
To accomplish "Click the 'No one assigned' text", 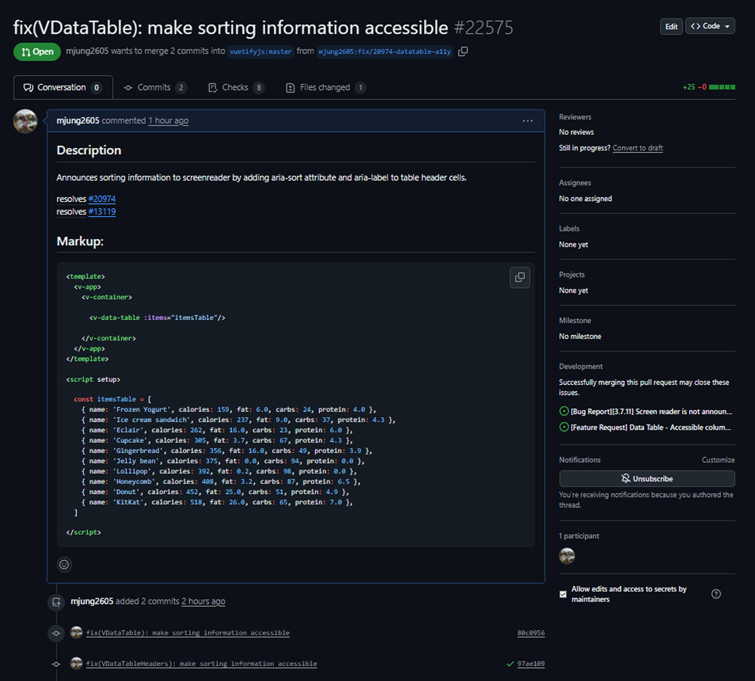I will point(585,198).
